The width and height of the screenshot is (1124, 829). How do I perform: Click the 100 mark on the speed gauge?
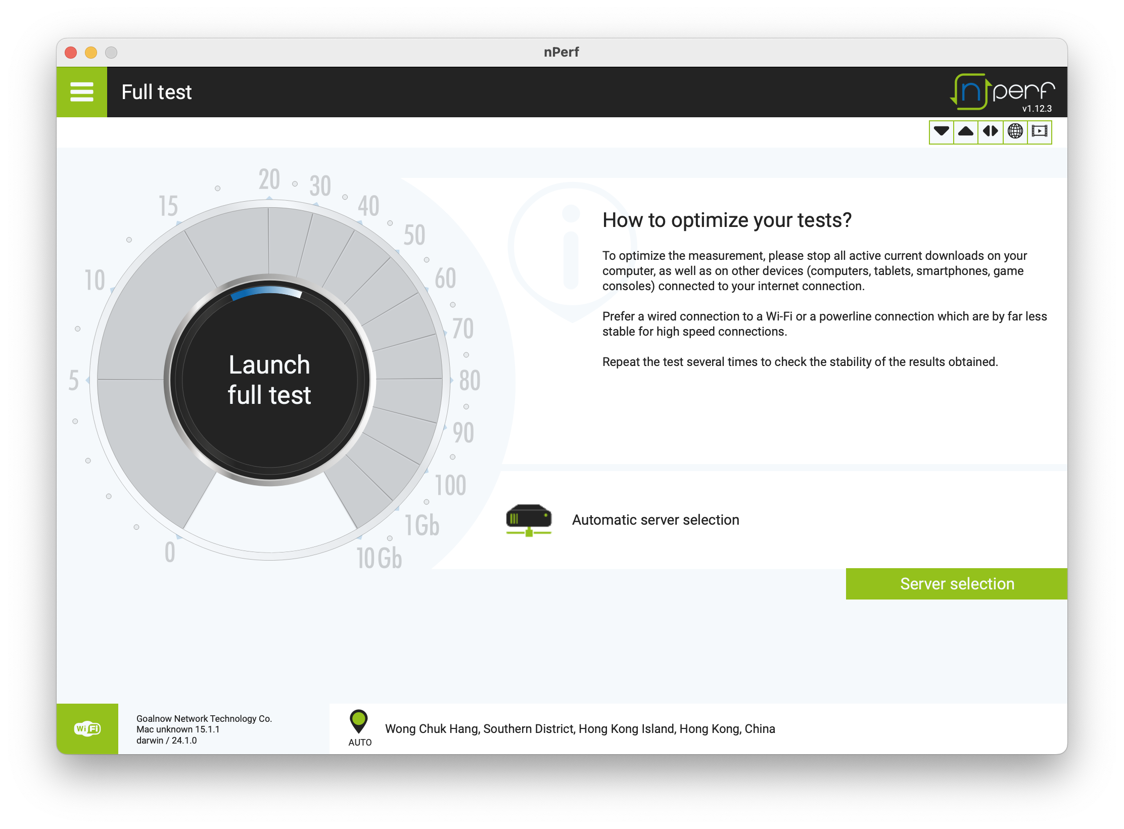click(x=450, y=485)
